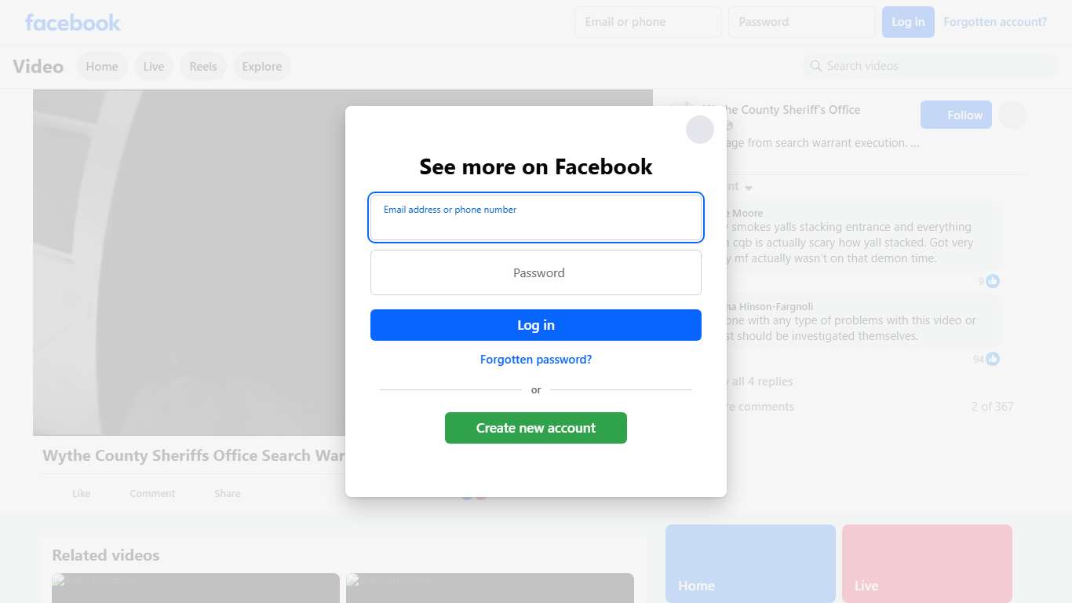The width and height of the screenshot is (1072, 603).
Task: Click the facebook logo
Action: click(x=72, y=22)
